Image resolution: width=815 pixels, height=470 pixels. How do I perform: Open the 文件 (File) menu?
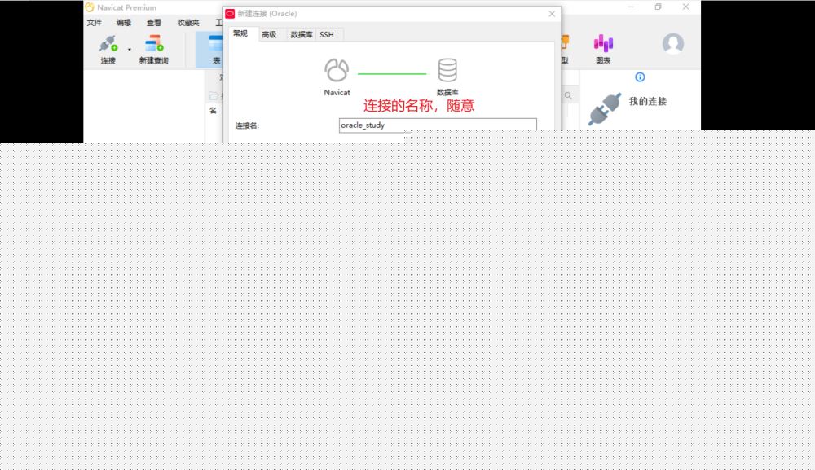coord(95,23)
